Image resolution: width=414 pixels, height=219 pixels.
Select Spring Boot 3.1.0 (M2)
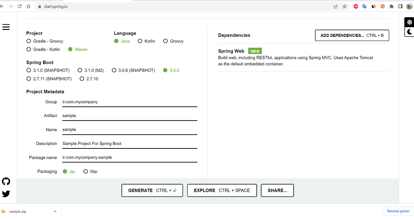91,70
